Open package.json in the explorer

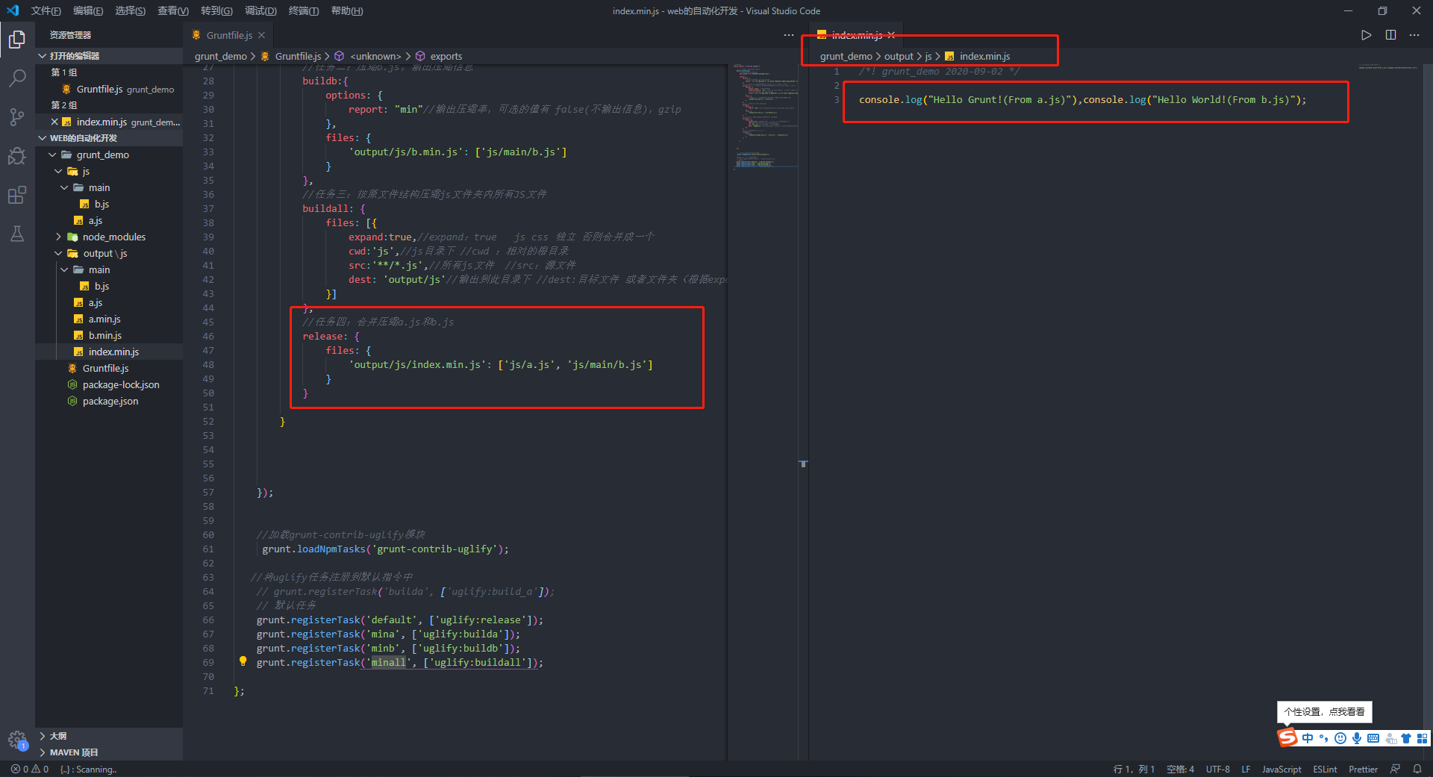[x=109, y=401]
